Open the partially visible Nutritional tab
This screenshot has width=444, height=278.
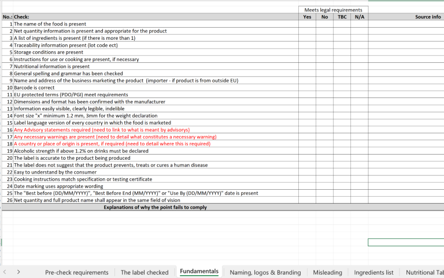(x=424, y=272)
